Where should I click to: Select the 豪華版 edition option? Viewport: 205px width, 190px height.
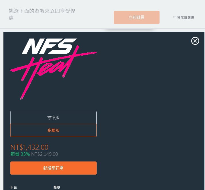click(53, 130)
